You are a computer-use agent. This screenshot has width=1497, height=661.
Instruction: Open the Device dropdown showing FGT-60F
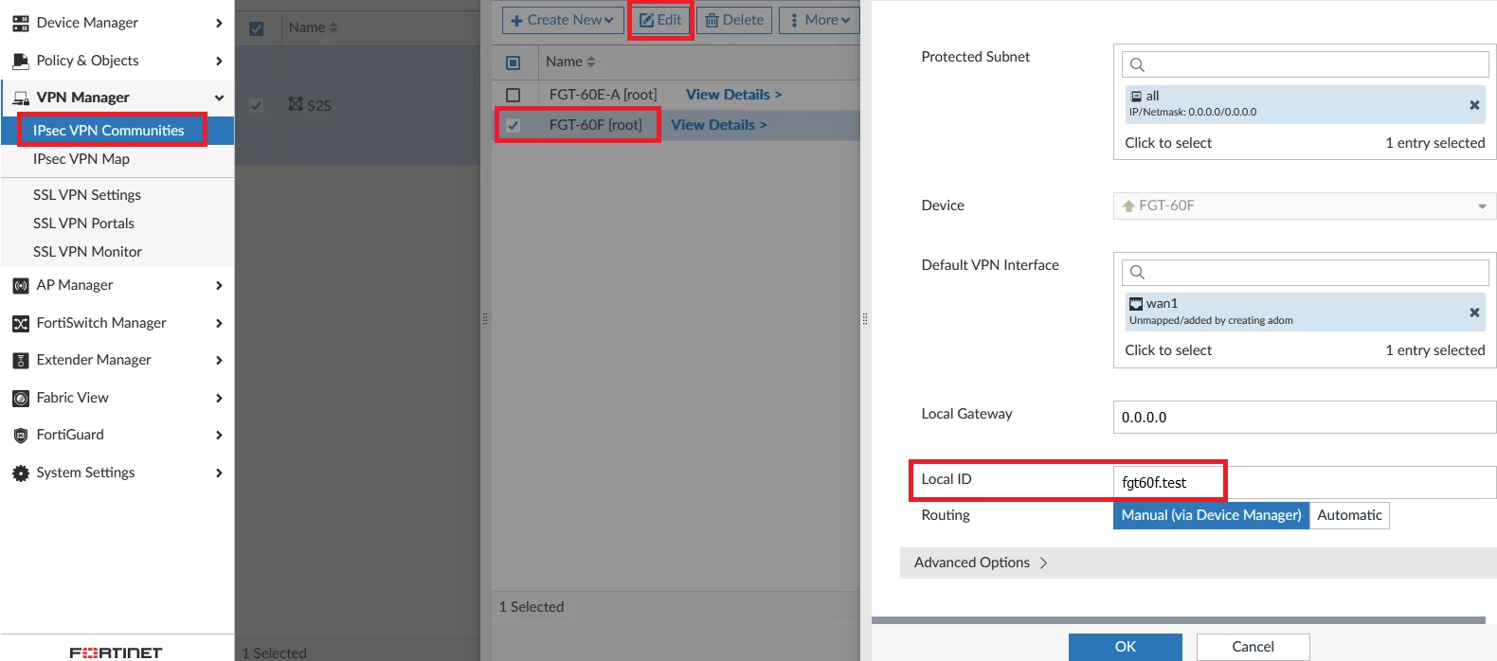1305,205
